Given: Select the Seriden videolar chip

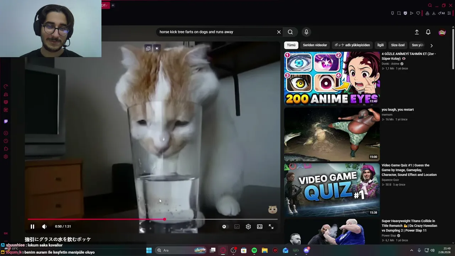Looking at the screenshot, I should (x=315, y=45).
